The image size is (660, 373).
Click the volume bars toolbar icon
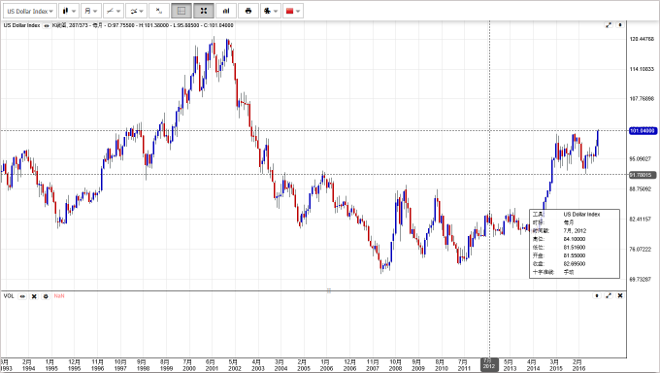tap(226, 11)
